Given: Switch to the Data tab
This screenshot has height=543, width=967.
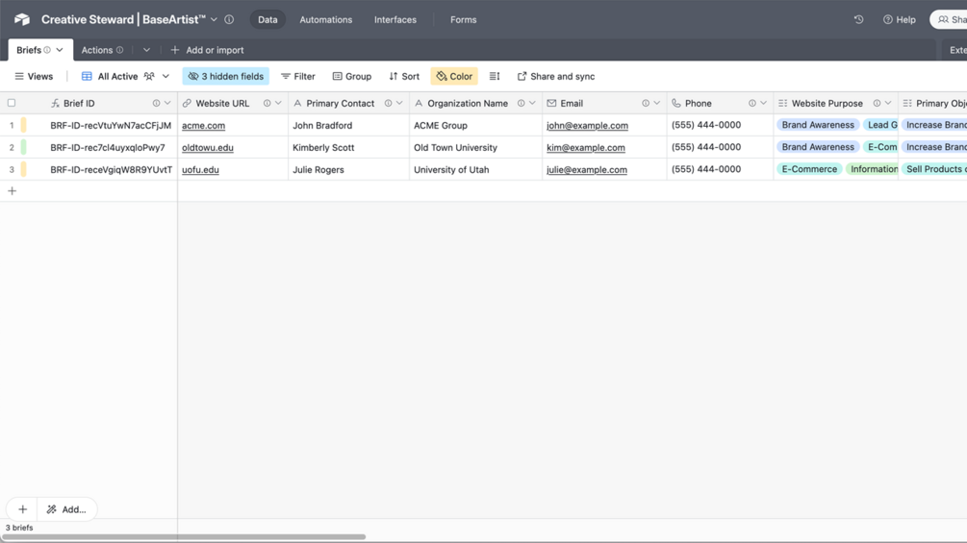Looking at the screenshot, I should point(267,19).
